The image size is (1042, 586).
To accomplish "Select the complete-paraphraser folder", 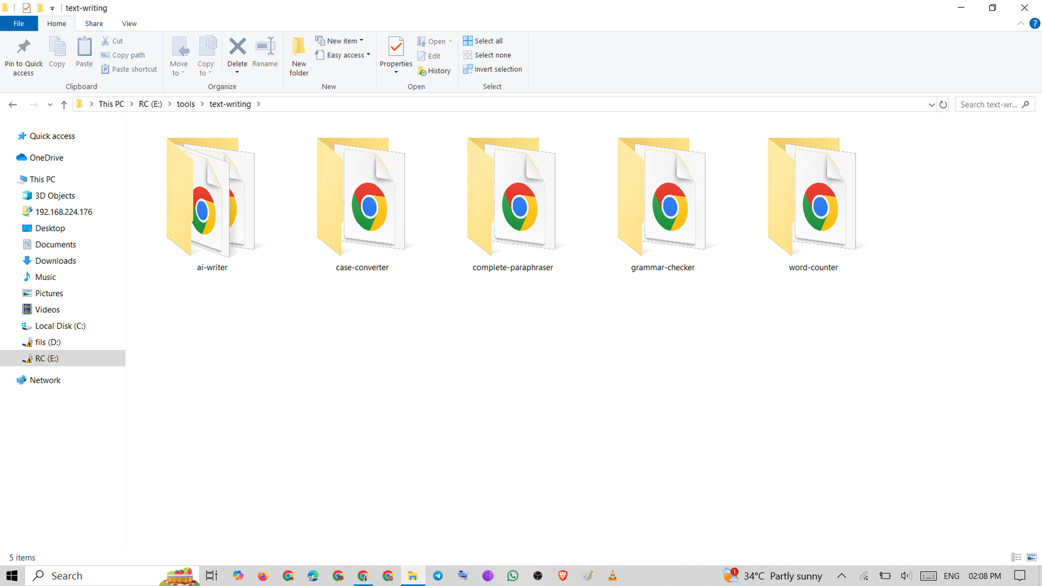I will point(513,204).
